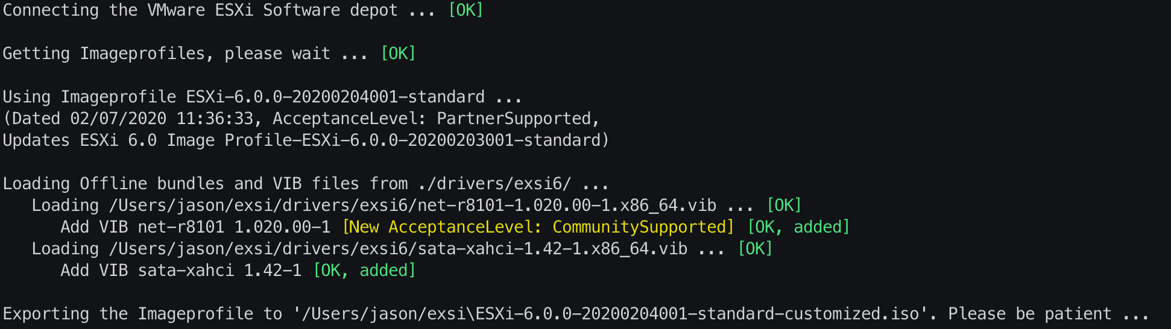
Task: Click the date 02/07/2020 11:36:33
Action: click(162, 119)
